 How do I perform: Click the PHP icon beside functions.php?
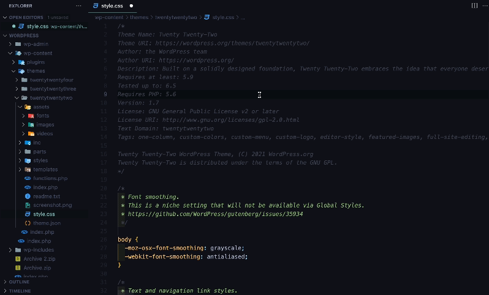coord(28,178)
